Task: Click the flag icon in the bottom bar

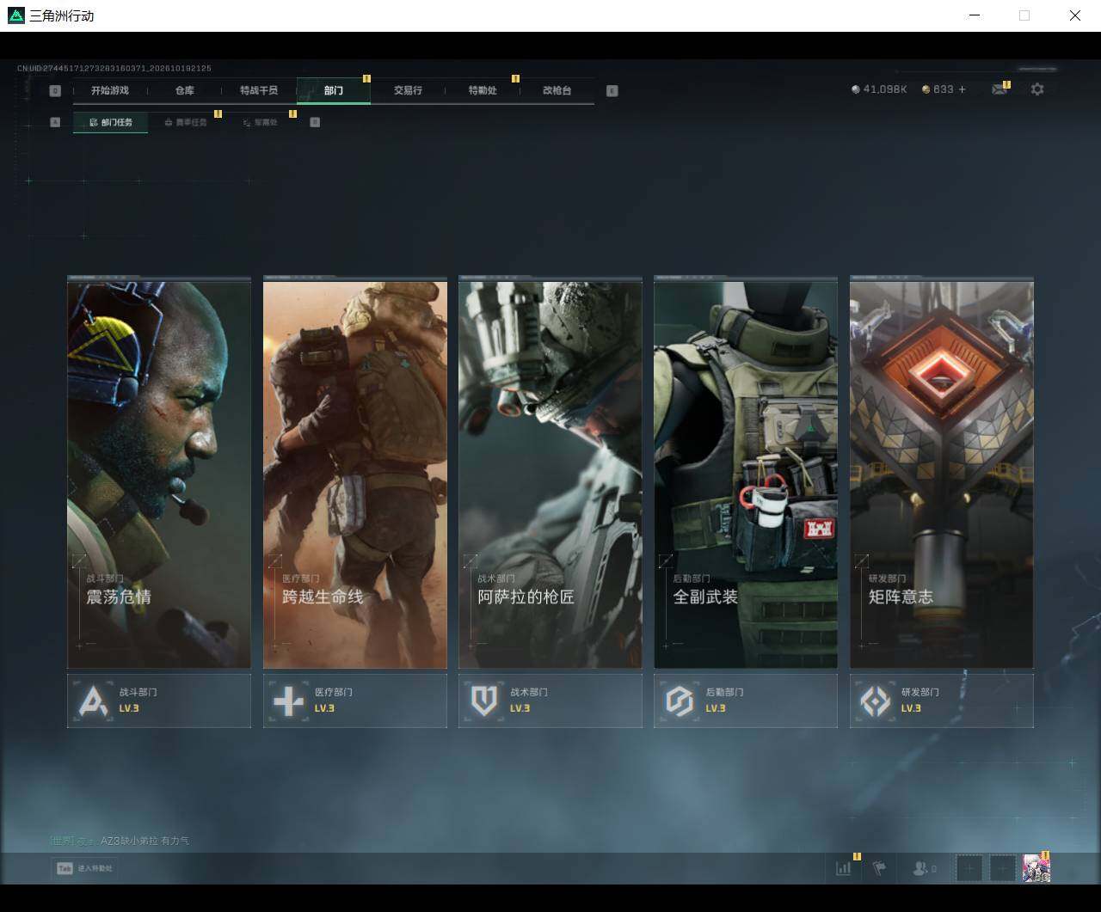Action: (x=879, y=868)
